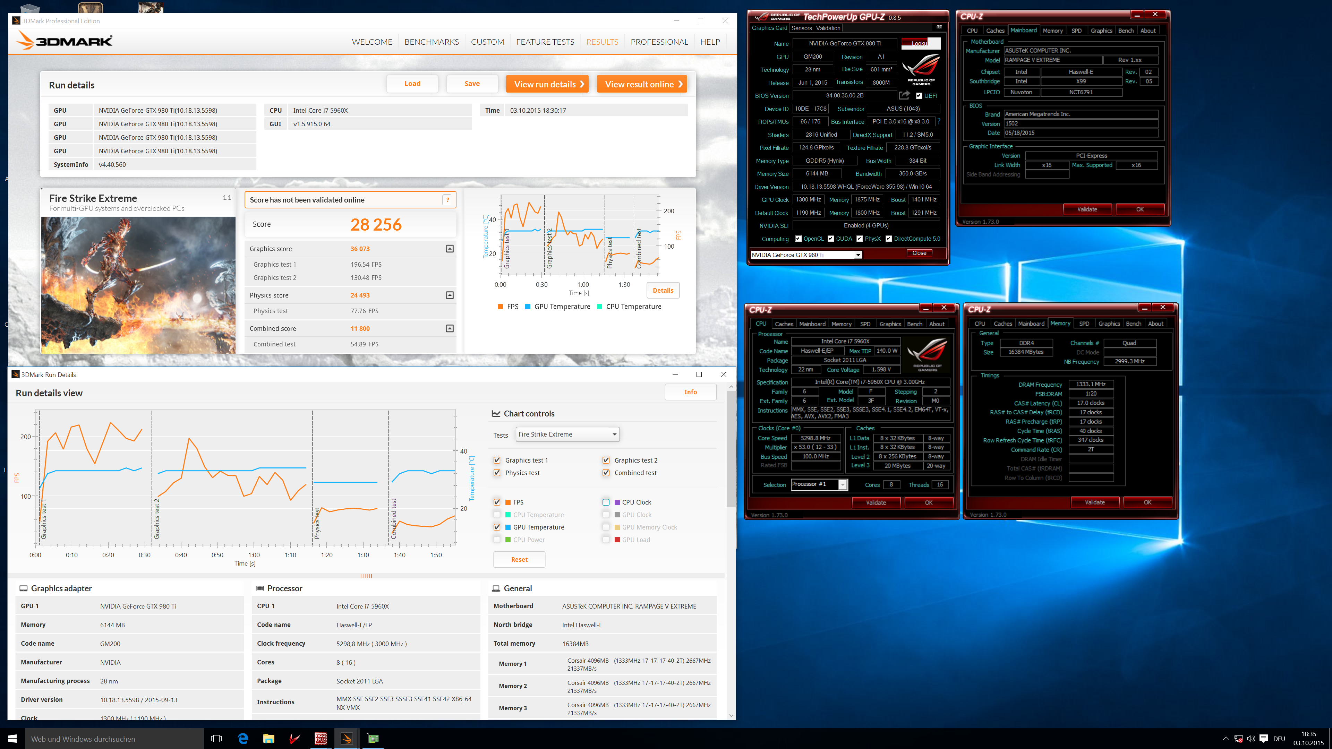This screenshot has width=1332, height=749.
Task: Collapse the Physics score section
Action: [x=450, y=295]
